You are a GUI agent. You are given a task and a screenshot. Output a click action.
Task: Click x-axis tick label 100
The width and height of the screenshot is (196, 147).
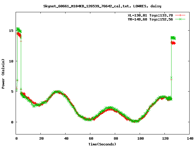[x=141, y=138]
